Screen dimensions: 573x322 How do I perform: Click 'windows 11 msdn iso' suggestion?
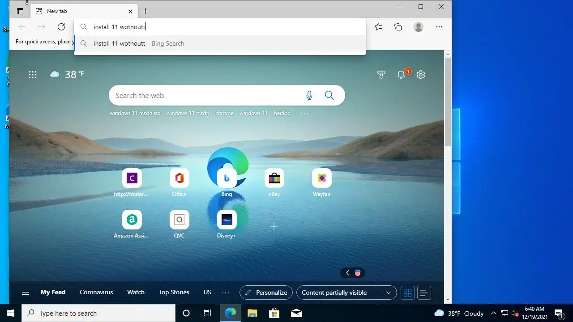pos(135,113)
